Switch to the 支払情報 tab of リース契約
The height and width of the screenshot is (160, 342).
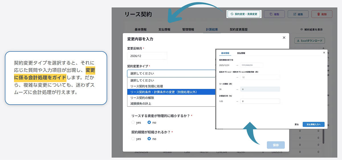click(164, 29)
